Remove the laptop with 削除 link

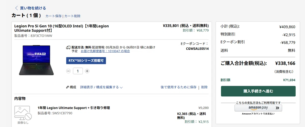204,87
